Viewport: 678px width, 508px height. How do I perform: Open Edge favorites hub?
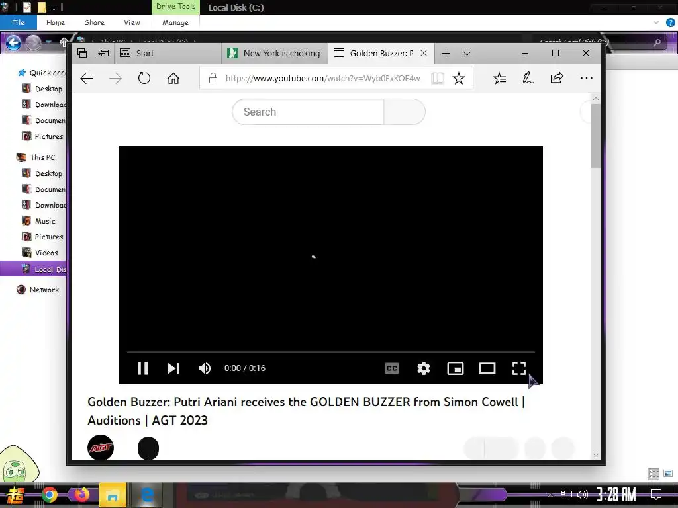pos(499,78)
